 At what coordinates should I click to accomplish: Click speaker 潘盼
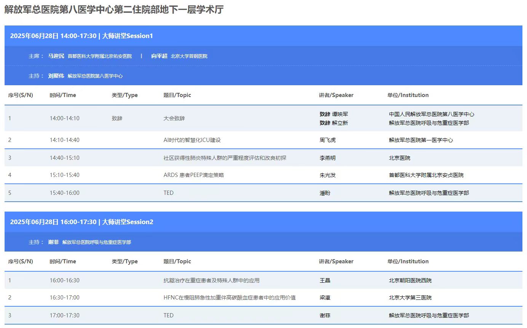325,193
